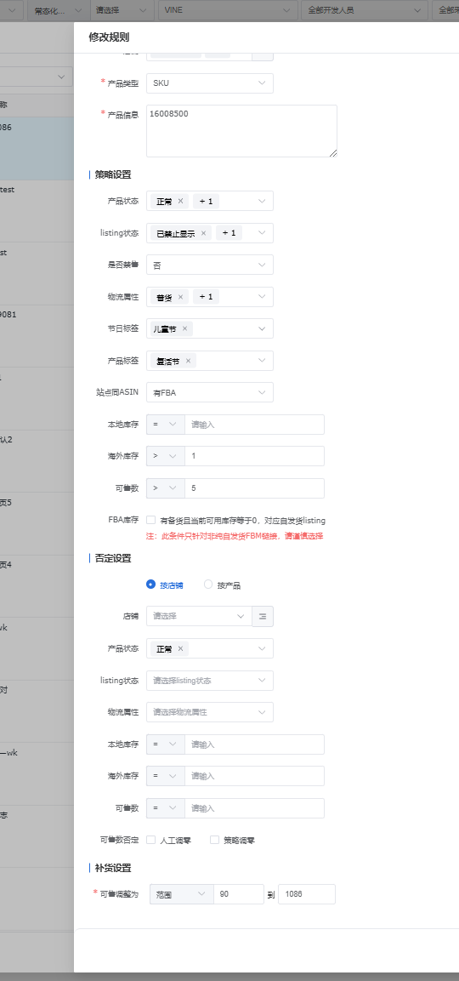Open the 策略设置 可售数 operator dropdown
Image resolution: width=459 pixels, height=981 pixels.
165,488
